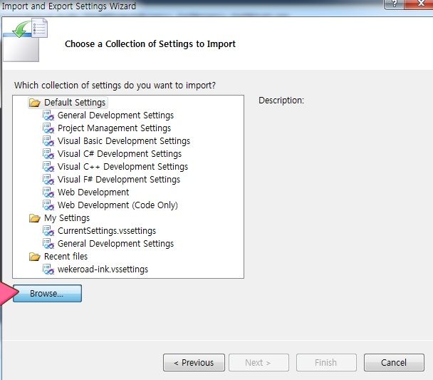Pick Visual C++ Development Settings

[123, 167]
